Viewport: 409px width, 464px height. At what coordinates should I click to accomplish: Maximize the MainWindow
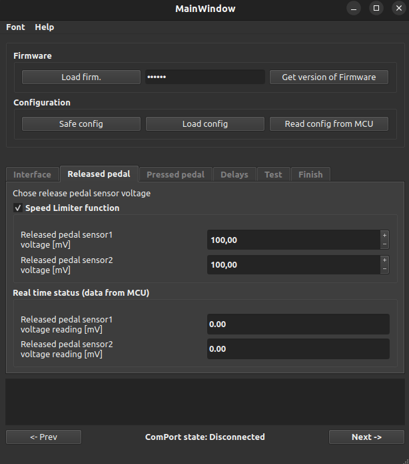[376, 9]
